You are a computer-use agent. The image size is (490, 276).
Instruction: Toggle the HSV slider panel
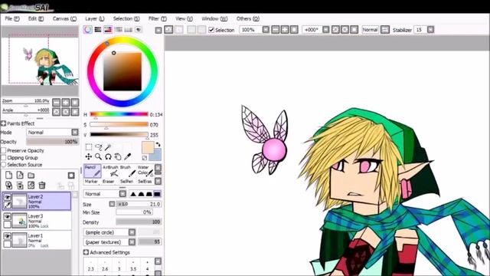tap(108, 30)
